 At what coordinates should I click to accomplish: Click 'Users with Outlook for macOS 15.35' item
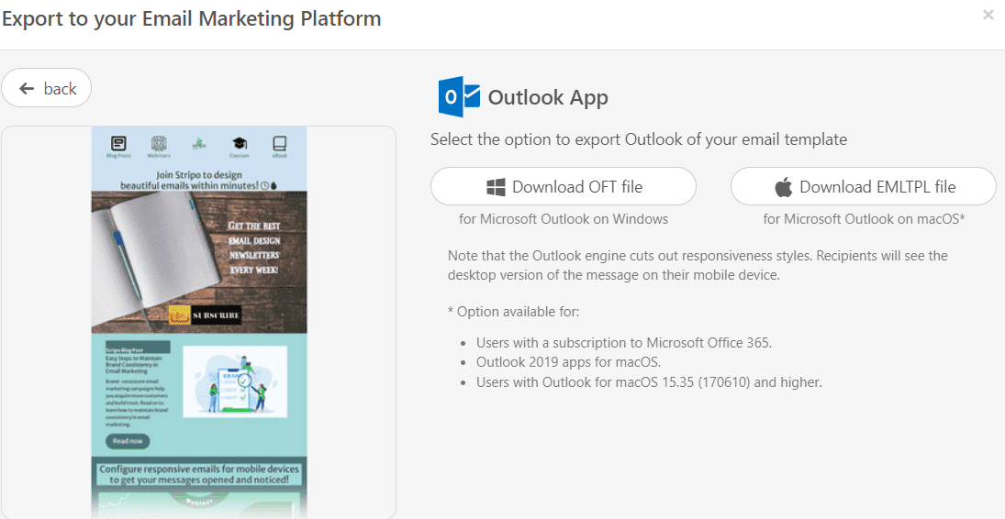[649, 382]
